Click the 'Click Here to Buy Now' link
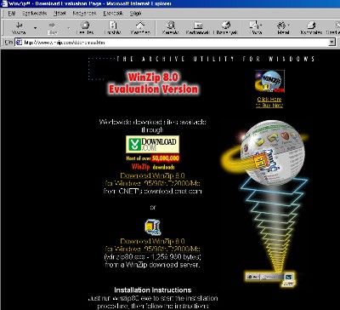 tap(269, 102)
